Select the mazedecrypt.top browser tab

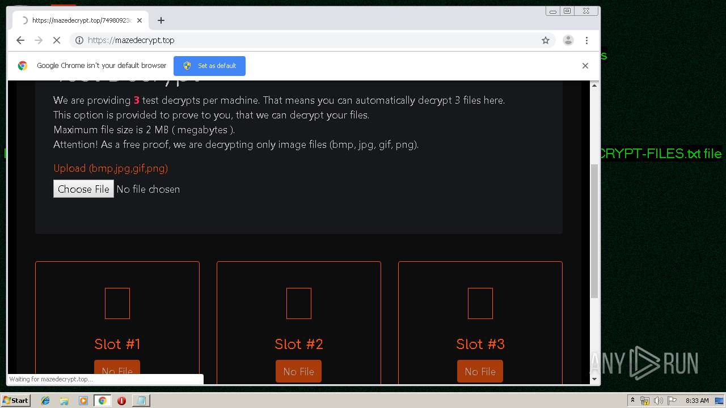(81, 20)
